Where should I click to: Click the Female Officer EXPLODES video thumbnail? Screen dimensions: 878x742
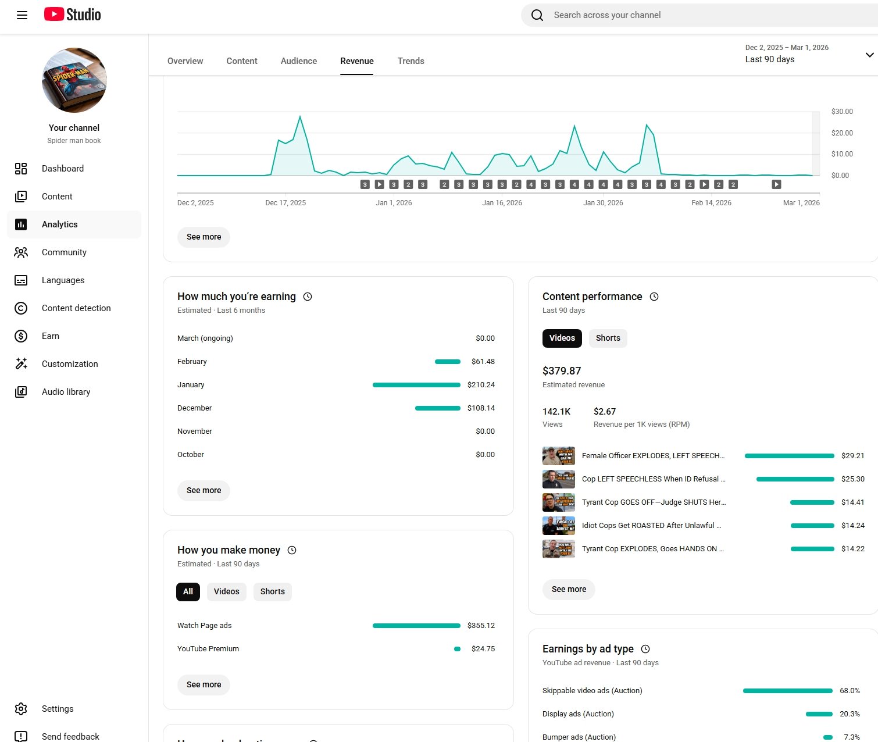pos(558,456)
